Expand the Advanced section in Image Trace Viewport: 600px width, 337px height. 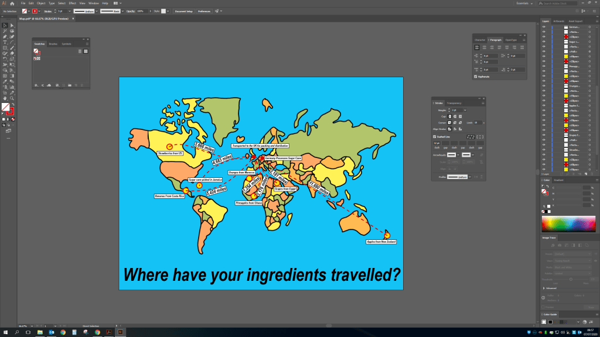[x=543, y=288]
